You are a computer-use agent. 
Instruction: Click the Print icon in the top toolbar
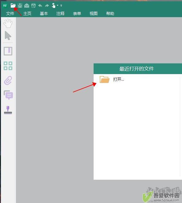(33, 6)
